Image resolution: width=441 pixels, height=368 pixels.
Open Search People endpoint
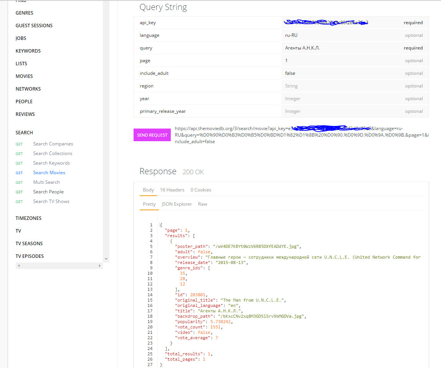coord(48,192)
